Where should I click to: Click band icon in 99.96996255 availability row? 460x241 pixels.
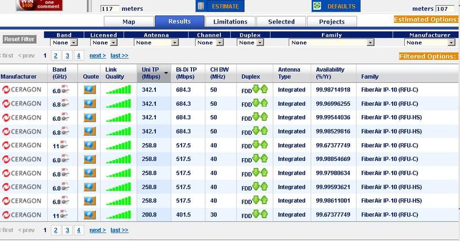click(65, 103)
